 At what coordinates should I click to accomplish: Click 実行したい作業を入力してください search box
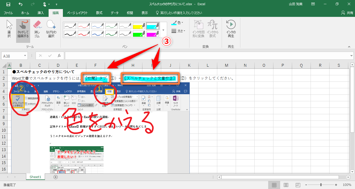[179, 13]
